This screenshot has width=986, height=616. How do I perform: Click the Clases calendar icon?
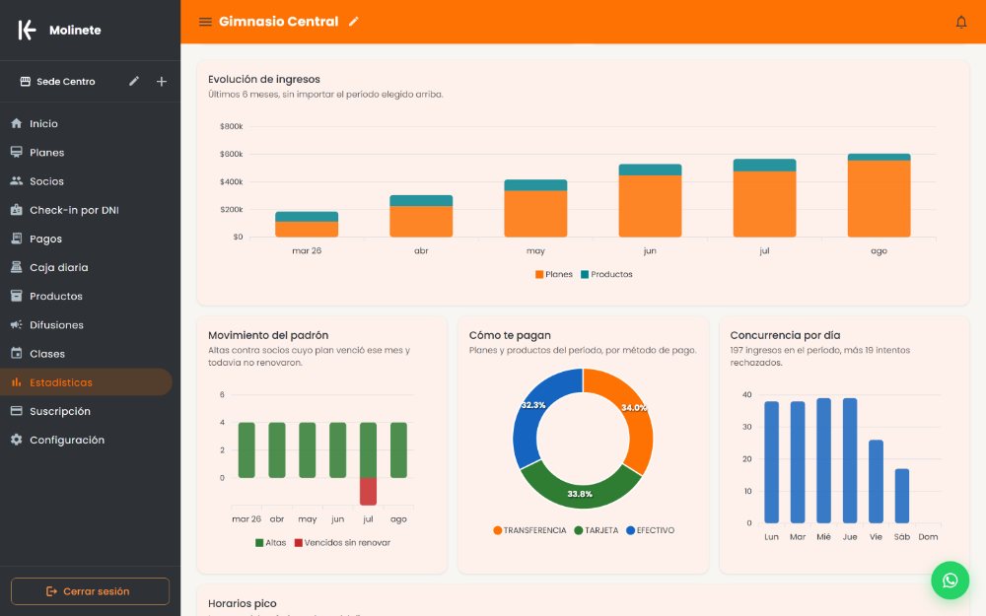point(17,353)
